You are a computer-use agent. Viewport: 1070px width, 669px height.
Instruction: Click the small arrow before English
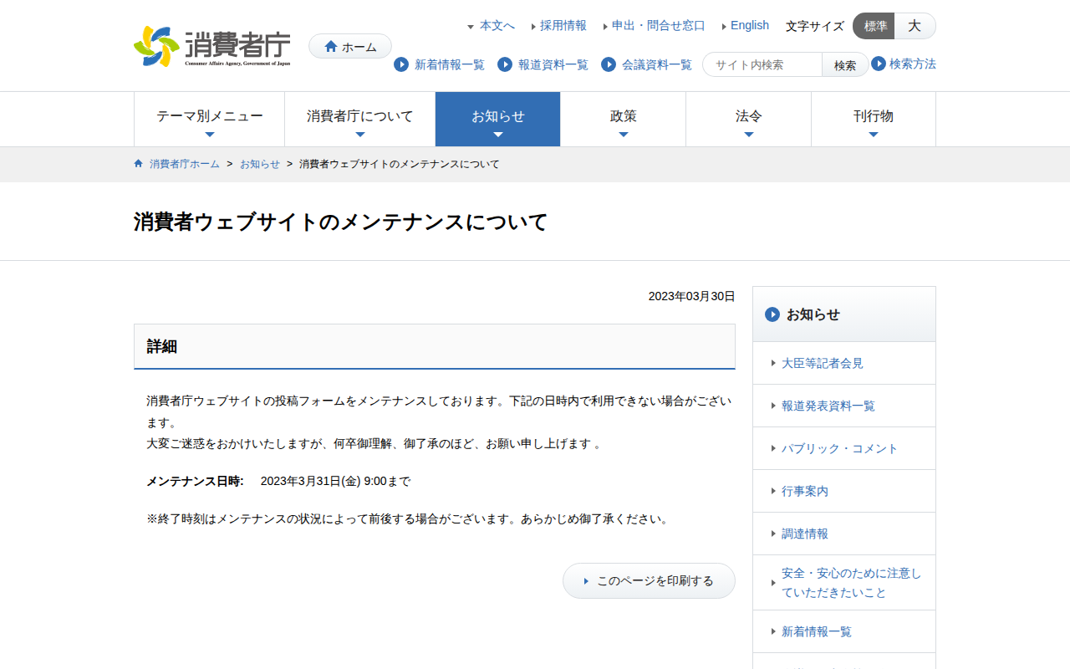point(724,27)
